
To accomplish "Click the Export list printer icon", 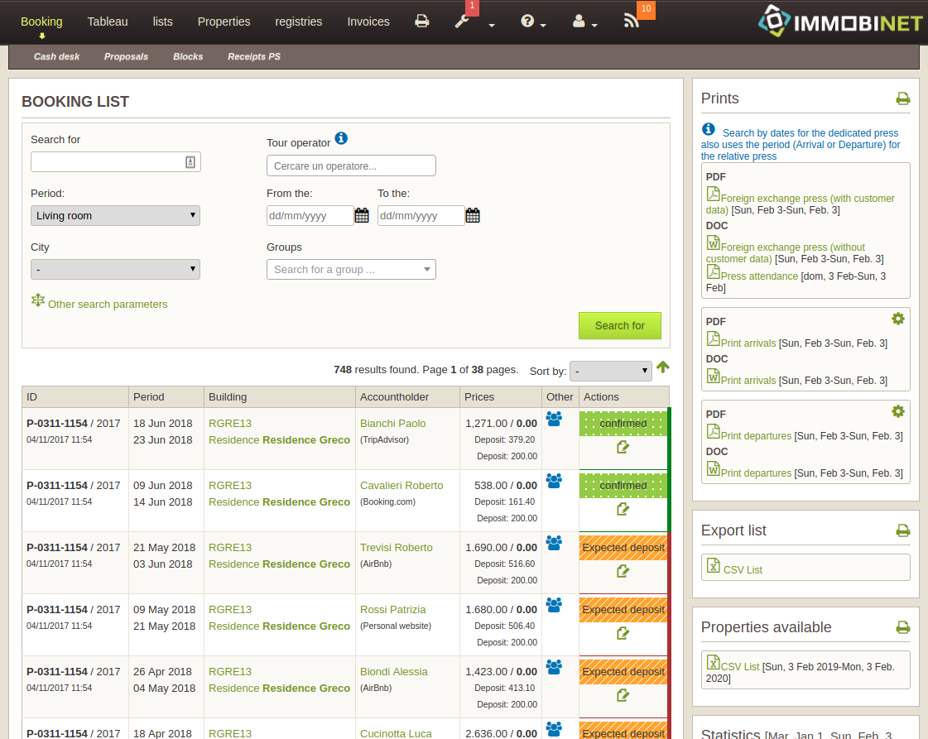I will coord(902,530).
